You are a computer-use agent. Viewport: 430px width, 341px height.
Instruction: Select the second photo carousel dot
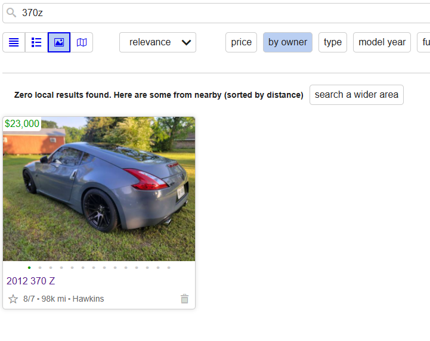click(x=40, y=268)
